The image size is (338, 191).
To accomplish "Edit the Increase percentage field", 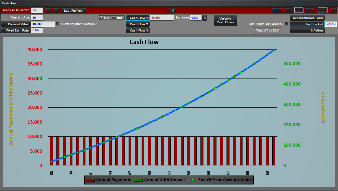I will point(196,18).
